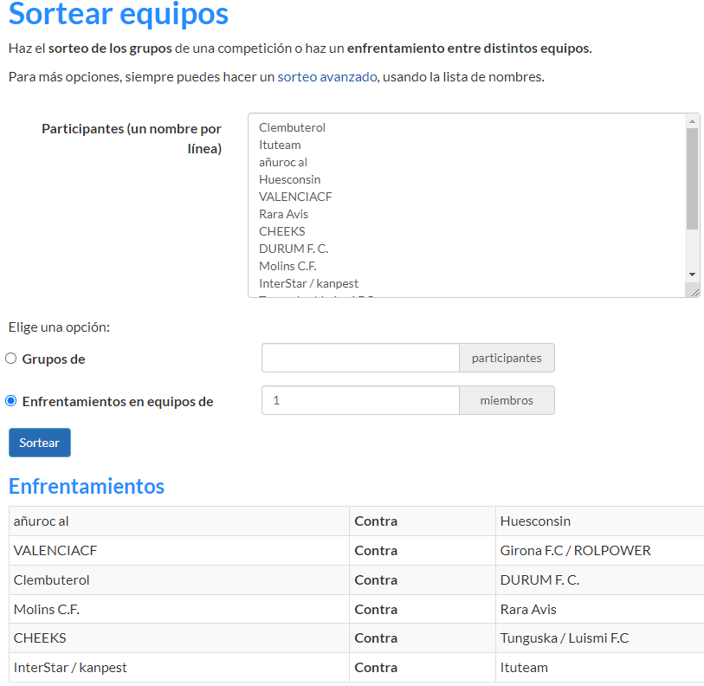The width and height of the screenshot is (704, 686).
Task: Click 'InterStar / kanpest' line in textarea
Action: [308, 283]
